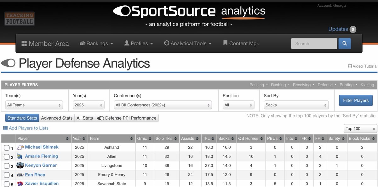This screenshot has width=378, height=187.
Task: Go to Defense stats filter link
Action: click(x=325, y=85)
